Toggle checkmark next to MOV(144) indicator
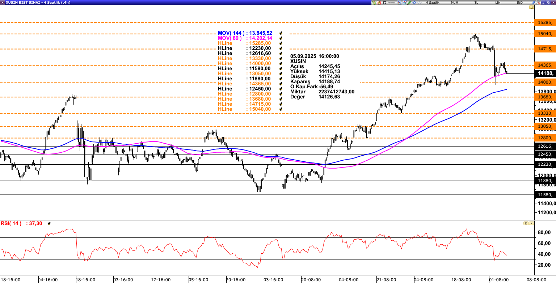Viewport: 556px width, 283px height. pos(281,33)
